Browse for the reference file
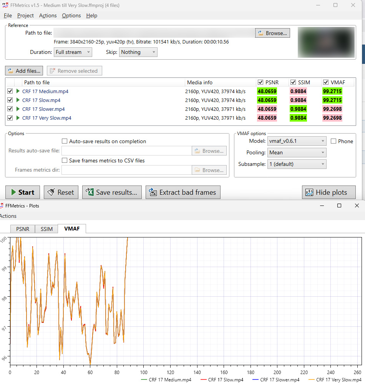 (x=272, y=33)
